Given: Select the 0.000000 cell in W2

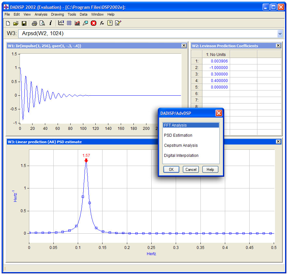Looking at the screenshot, I should pos(216,87).
